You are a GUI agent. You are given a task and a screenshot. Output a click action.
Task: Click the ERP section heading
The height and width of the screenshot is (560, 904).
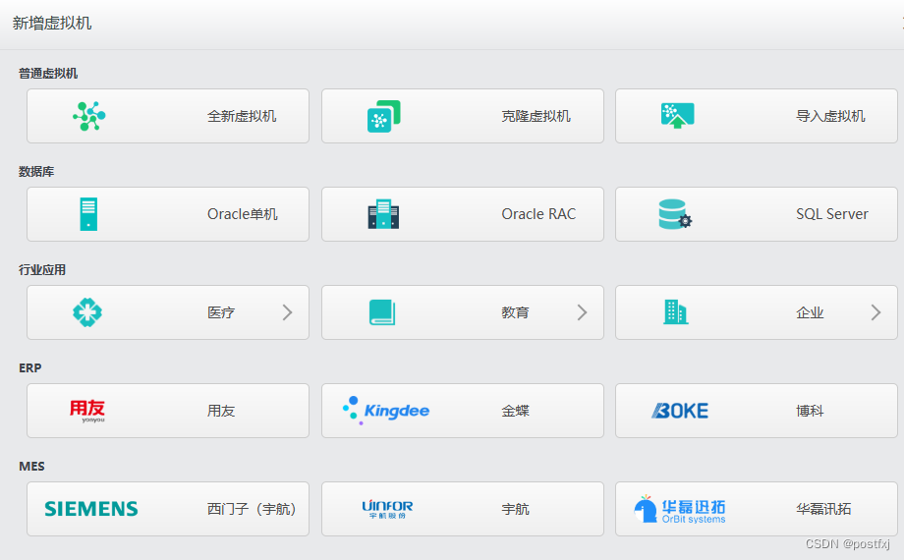30,368
